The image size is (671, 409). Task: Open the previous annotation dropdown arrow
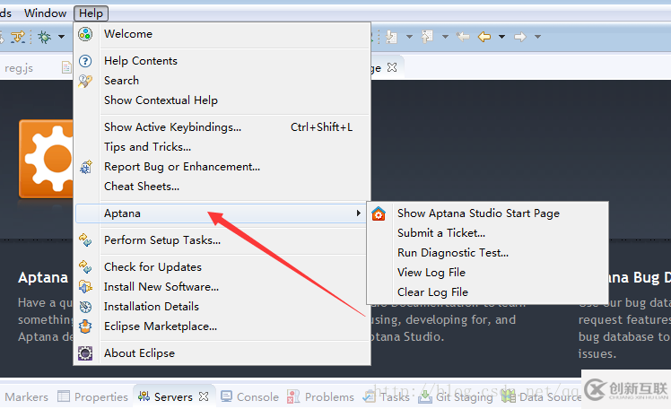pos(446,37)
